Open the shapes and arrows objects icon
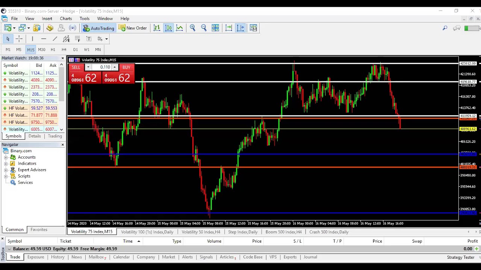The image size is (481, 270). pyautogui.click(x=100, y=39)
